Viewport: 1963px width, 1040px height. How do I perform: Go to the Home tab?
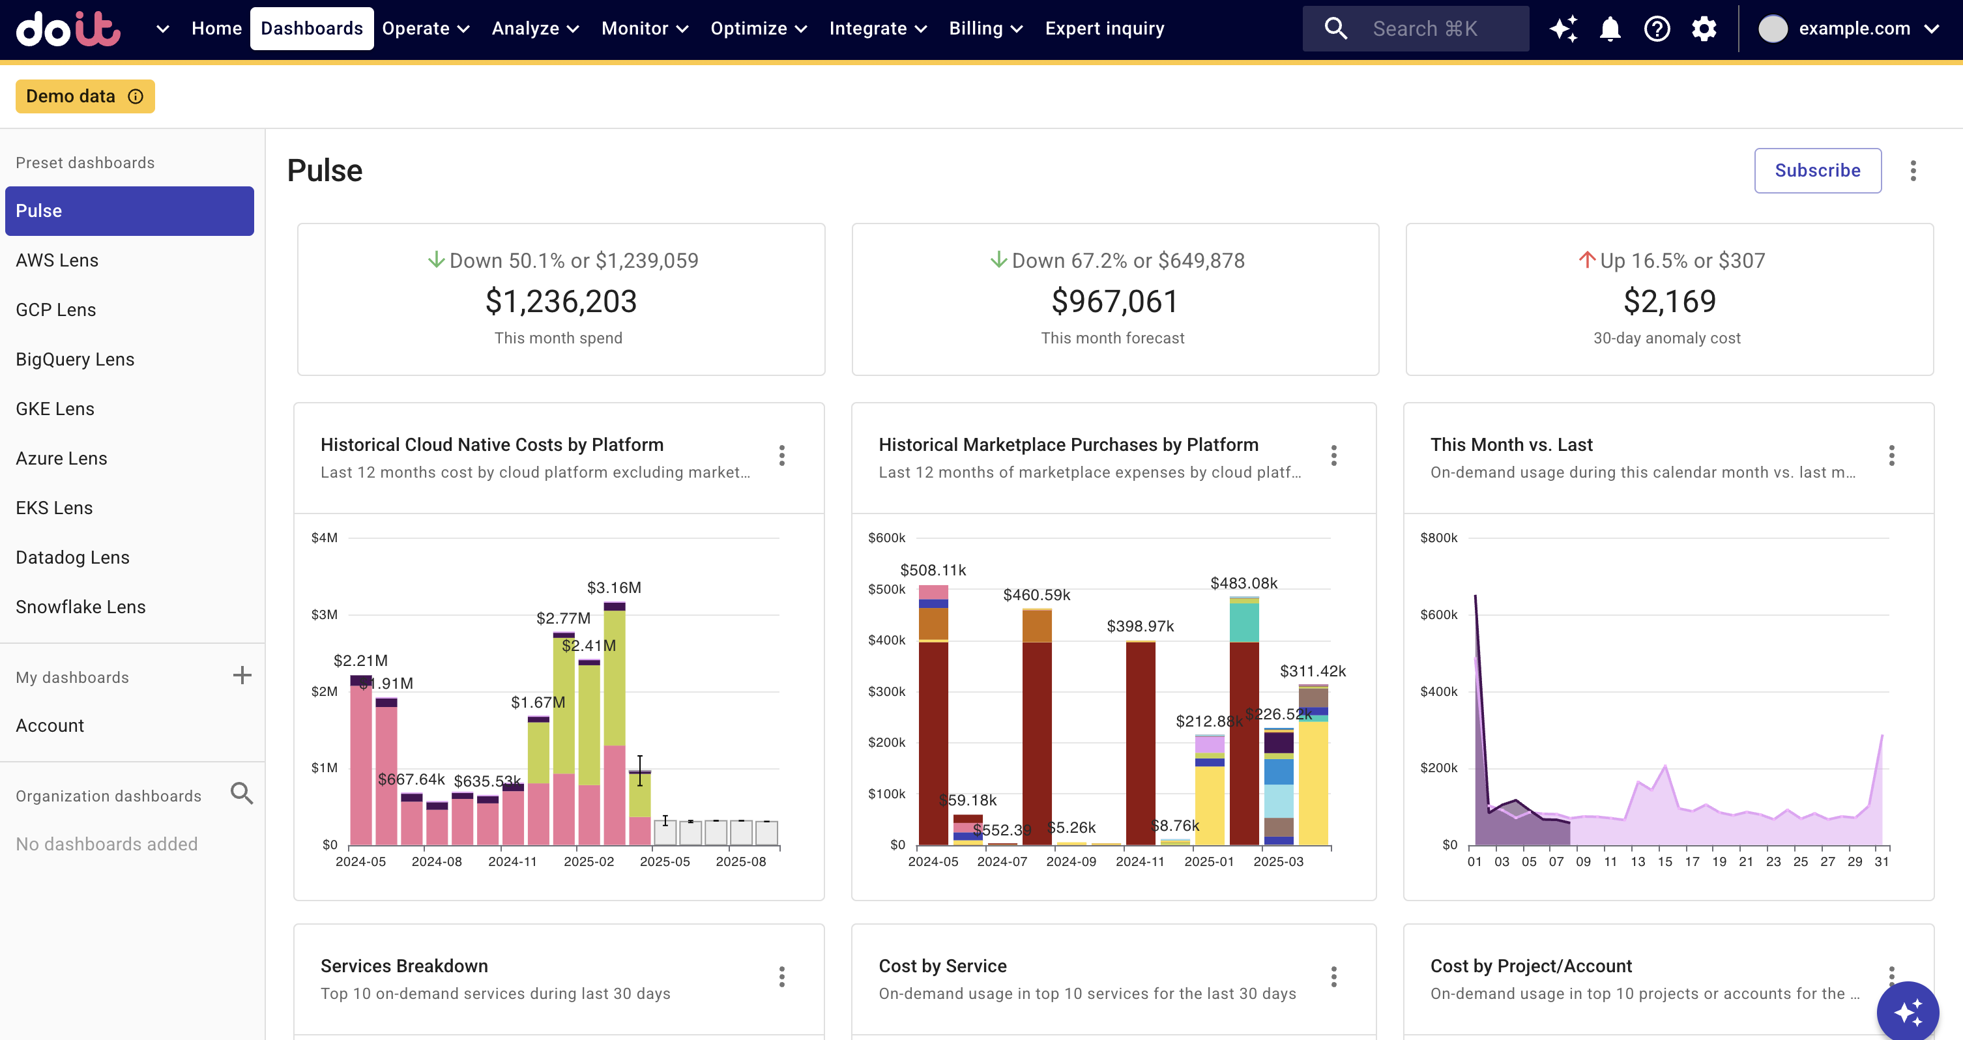(x=216, y=29)
